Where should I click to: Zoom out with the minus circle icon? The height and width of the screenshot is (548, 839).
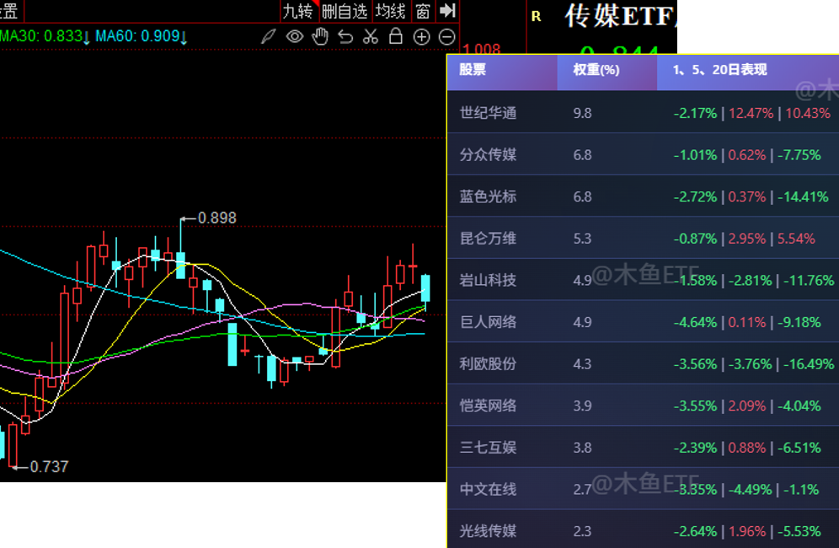(446, 37)
